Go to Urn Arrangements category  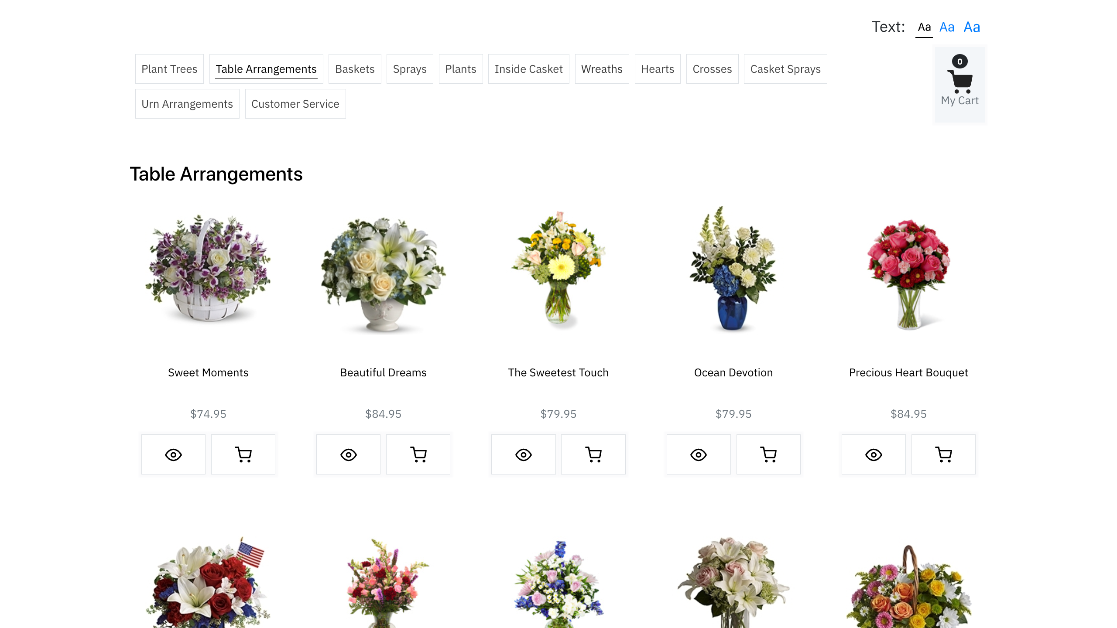[x=187, y=104]
